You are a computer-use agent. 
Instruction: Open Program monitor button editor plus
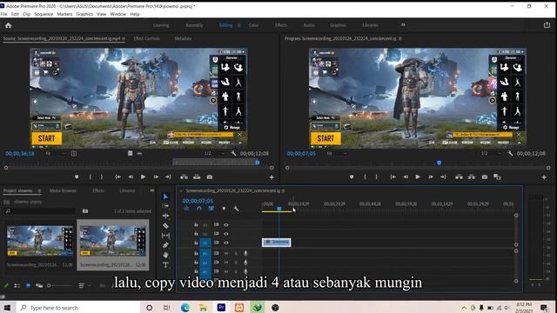(x=544, y=177)
